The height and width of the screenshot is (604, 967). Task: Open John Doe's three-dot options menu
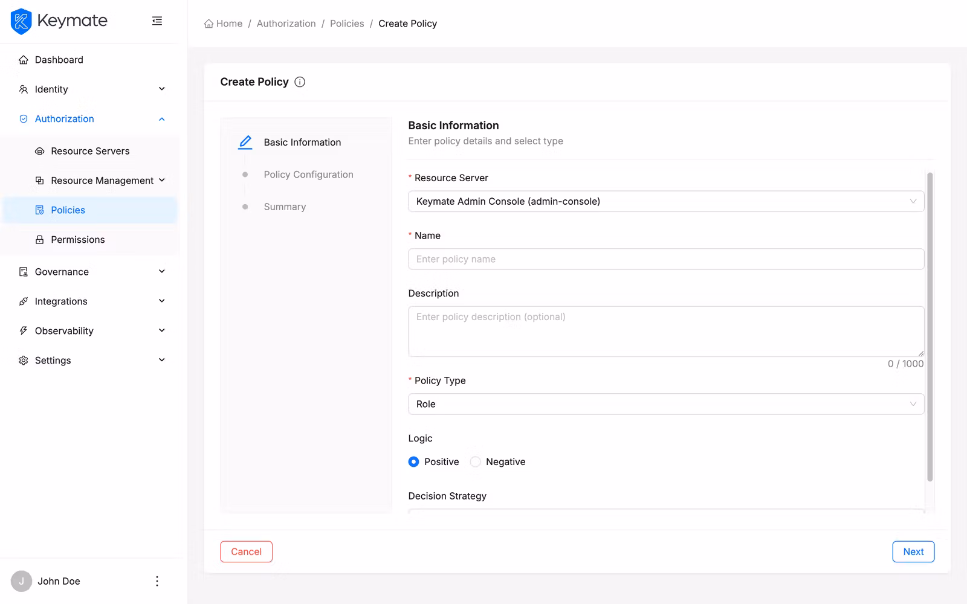(157, 580)
